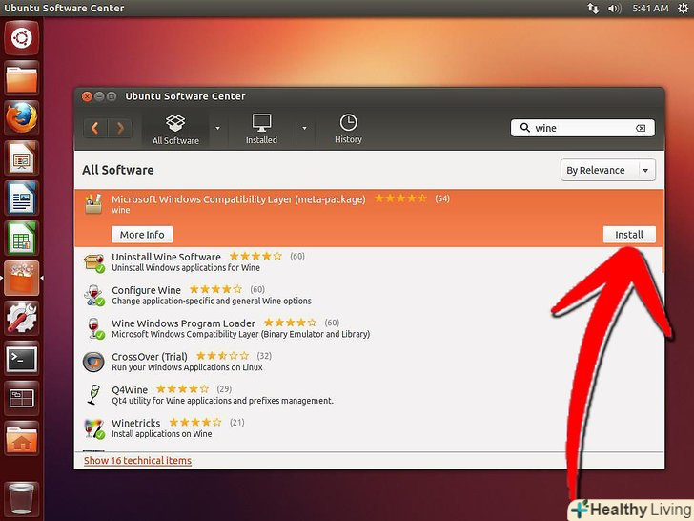The height and width of the screenshot is (521, 694).
Task: Open the Trash in launcher
Action: tap(21, 499)
